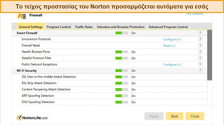Click the Use Defaults link
Viewport: 224px width, 125px height.
(x=195, y=14)
